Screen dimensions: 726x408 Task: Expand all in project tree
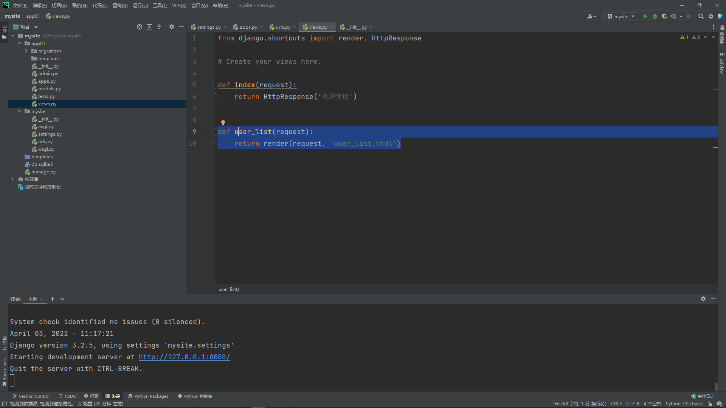(x=149, y=27)
